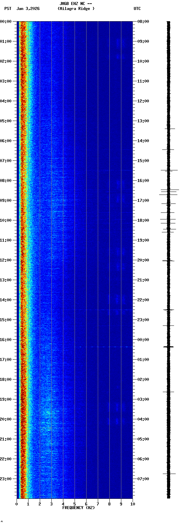Click the 19:00 UTC time label

click(143, 240)
